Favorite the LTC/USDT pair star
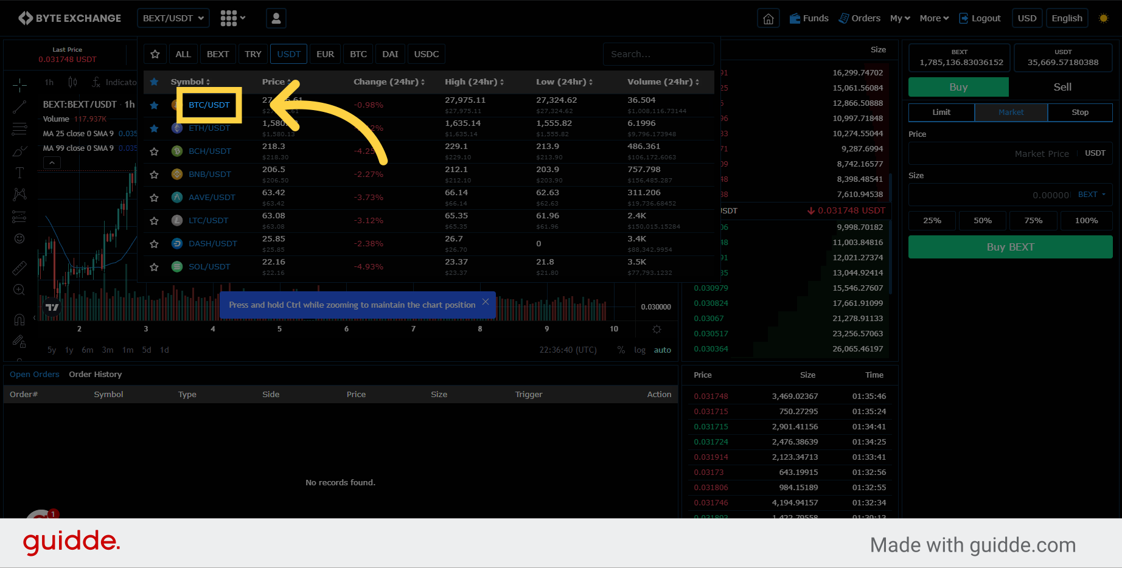The height and width of the screenshot is (568, 1122). pos(155,221)
